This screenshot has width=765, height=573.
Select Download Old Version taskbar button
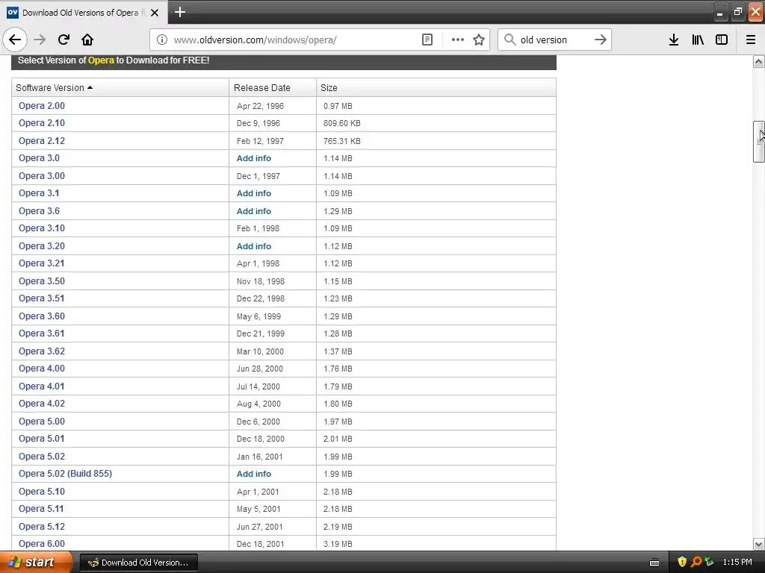(138, 563)
